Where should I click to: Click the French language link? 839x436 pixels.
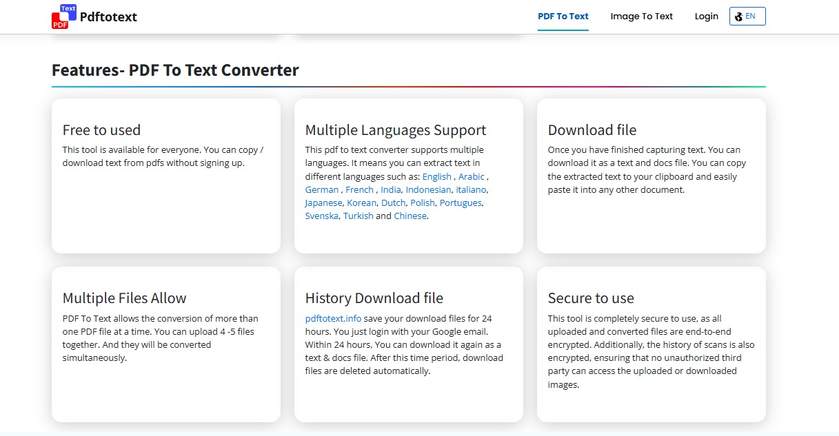pyautogui.click(x=359, y=190)
